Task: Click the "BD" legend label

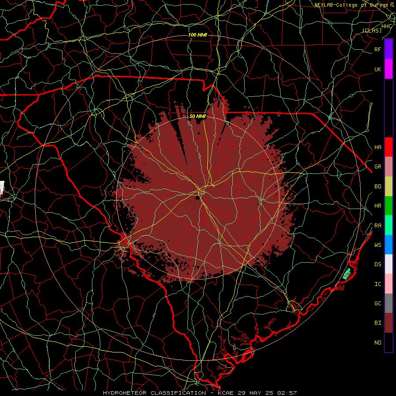Action: point(378,187)
